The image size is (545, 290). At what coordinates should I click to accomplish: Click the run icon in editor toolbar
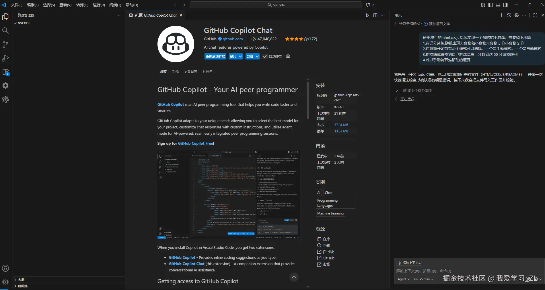click(x=367, y=15)
